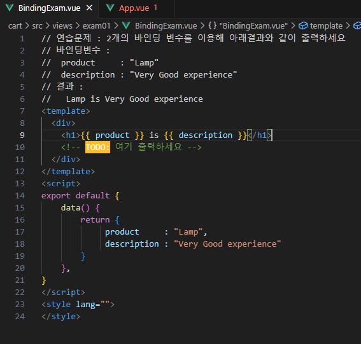Click the closing /script tag

pos(63,292)
